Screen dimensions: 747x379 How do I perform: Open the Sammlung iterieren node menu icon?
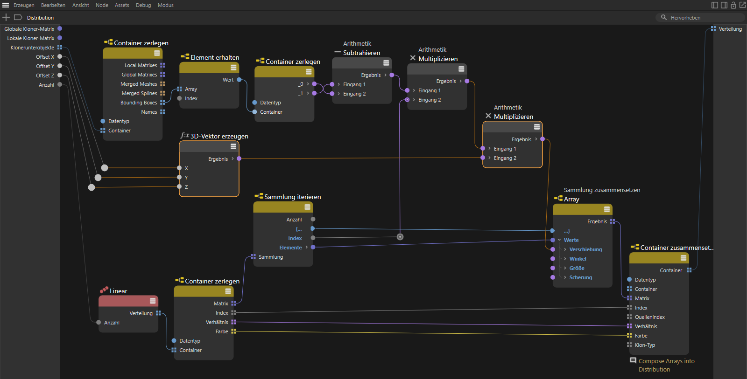tap(307, 207)
